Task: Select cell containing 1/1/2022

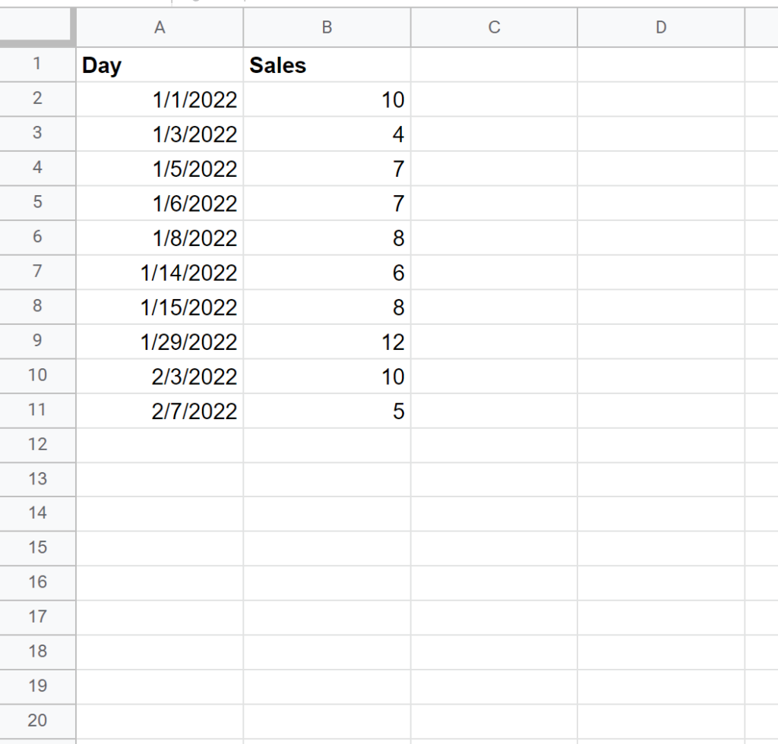Action: (160, 99)
